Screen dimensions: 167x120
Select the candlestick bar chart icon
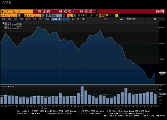pyautogui.click(x=73, y=19)
